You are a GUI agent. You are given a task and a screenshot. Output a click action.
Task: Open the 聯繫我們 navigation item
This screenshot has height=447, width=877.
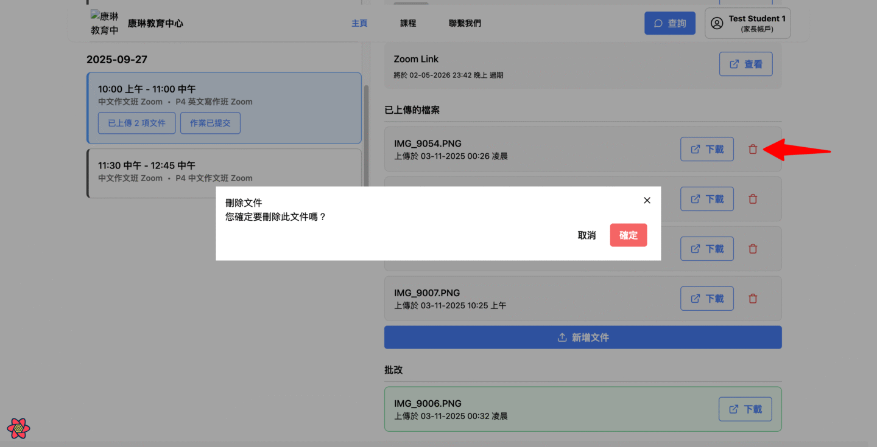coord(465,23)
